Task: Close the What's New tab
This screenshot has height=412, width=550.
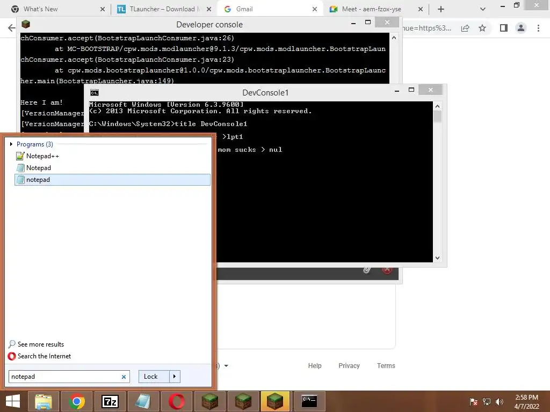Action: click(x=103, y=10)
